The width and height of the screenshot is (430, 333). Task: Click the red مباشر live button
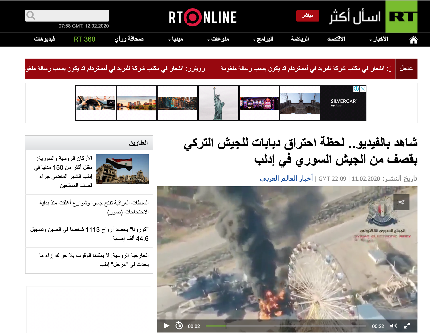308,16
